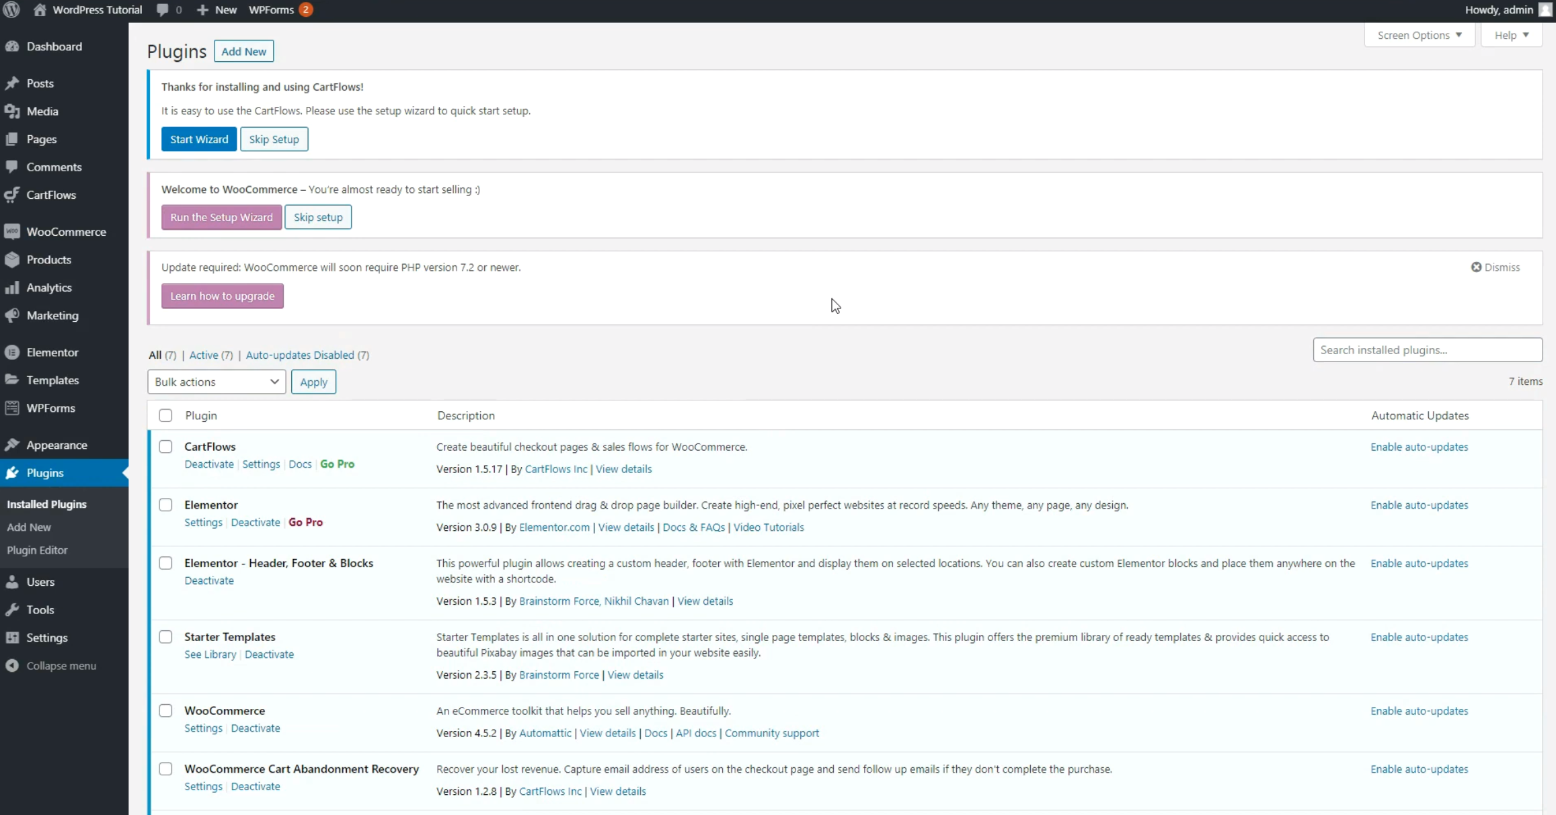Click the WooCommerce icon in sidebar
This screenshot has width=1556, height=815.
tap(12, 232)
